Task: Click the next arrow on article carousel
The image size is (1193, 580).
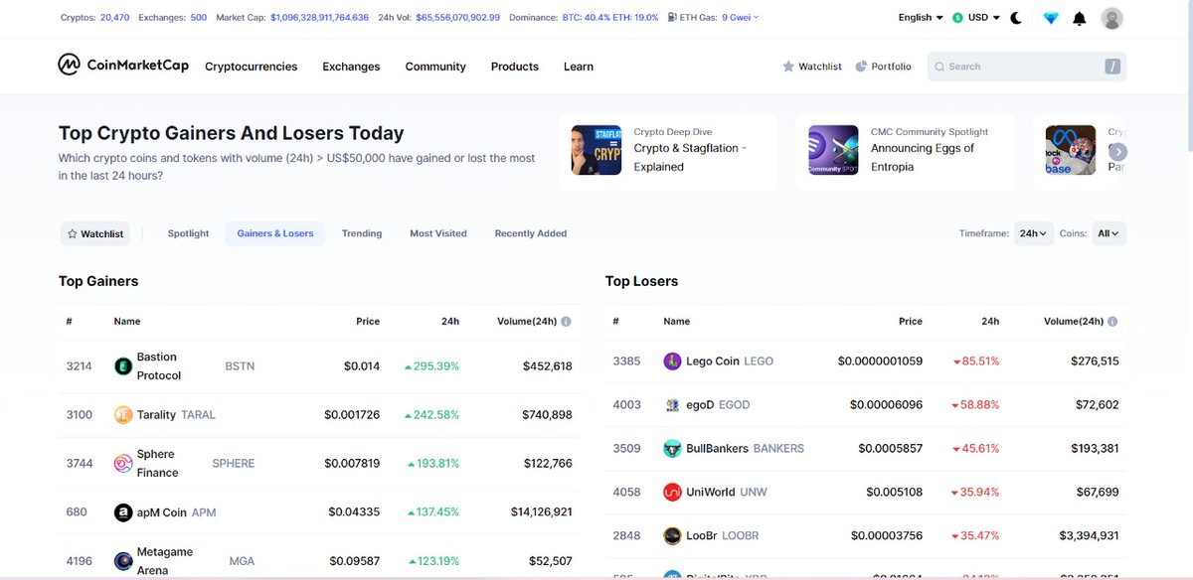Action: pyautogui.click(x=1118, y=152)
